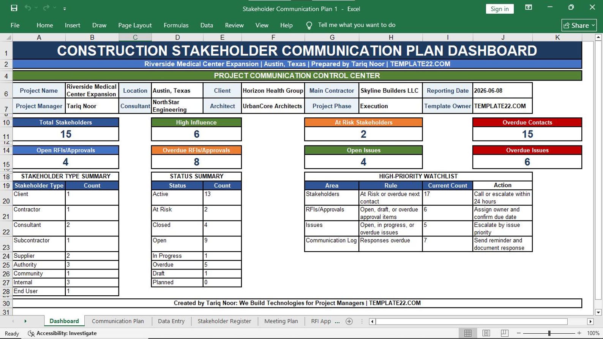Click the sheet tabs ellipsis
The width and height of the screenshot is (603, 339).
coord(337,322)
